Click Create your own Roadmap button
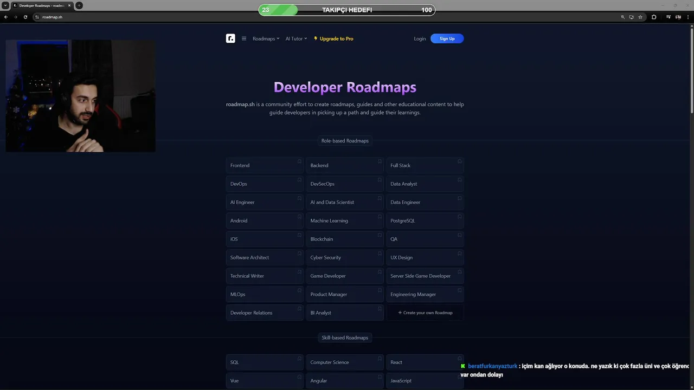This screenshot has height=390, width=694. click(x=425, y=313)
